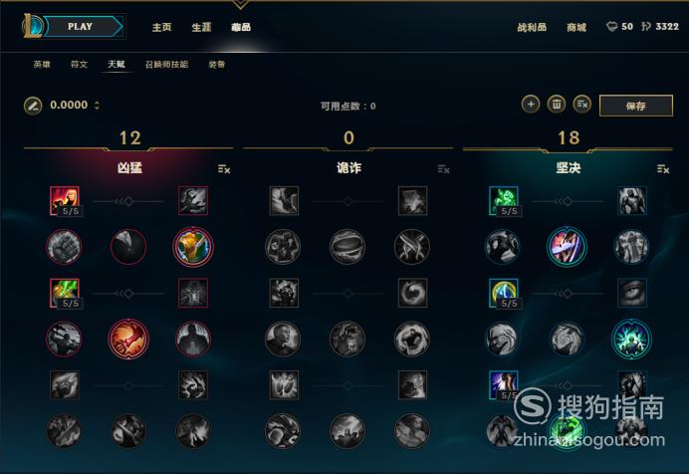The height and width of the screenshot is (474, 689).
Task: Clear the 坚决 tree points
Action: pos(663,169)
